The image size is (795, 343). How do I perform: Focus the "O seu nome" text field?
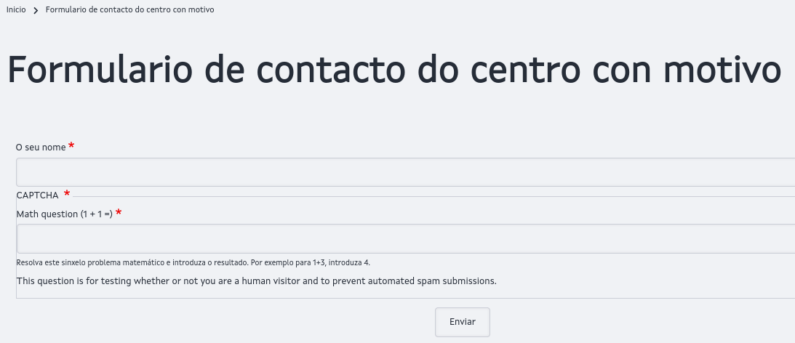click(404, 172)
